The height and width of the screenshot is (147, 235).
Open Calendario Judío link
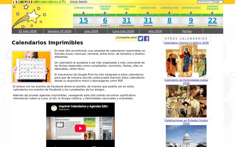169,7
